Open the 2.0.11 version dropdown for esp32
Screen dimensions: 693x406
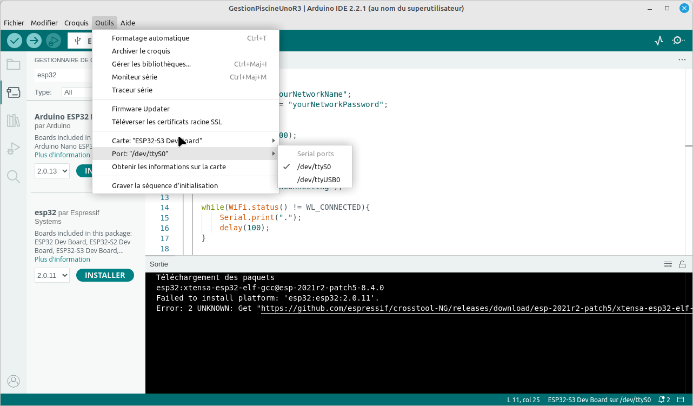click(52, 276)
